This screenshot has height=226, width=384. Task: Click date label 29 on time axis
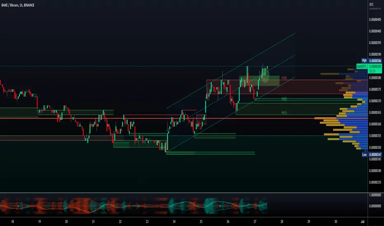pos(309,222)
